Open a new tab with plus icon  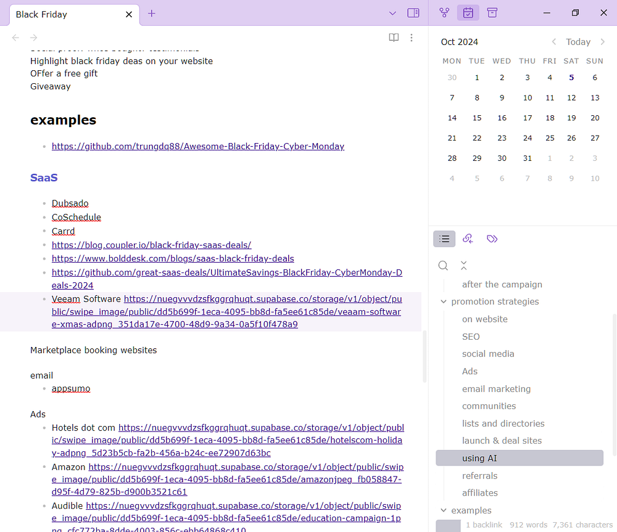[152, 14]
